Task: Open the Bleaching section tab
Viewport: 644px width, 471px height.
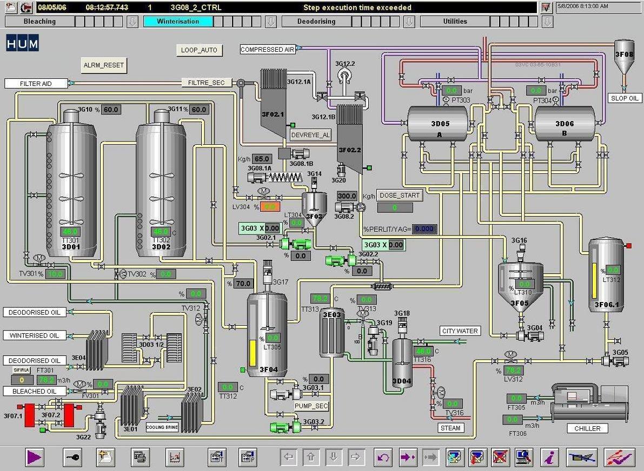Action: click(x=39, y=22)
